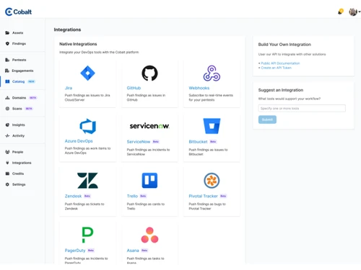Viewport: 361px width, 270px height.
Task: Open Public API Documentation link
Action: (x=280, y=63)
